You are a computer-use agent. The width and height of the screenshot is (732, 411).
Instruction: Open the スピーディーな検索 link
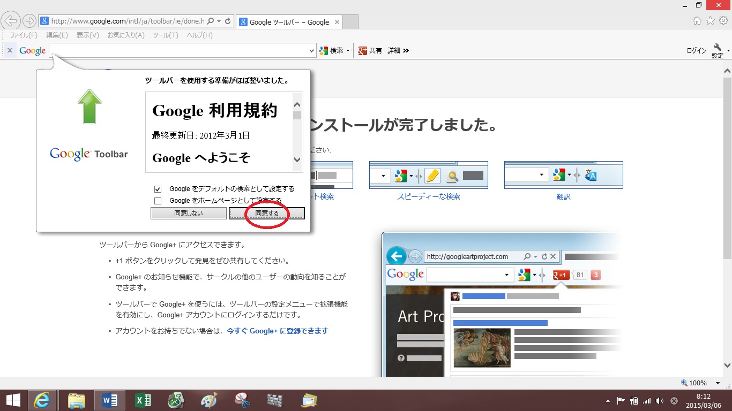(429, 196)
